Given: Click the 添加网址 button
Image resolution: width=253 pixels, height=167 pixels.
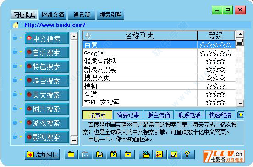Looking at the screenshot, I should tap(42, 155).
